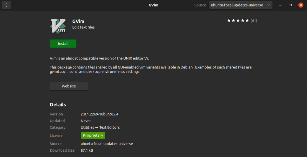
Task: Click the first rating star
Action: click(x=229, y=21)
